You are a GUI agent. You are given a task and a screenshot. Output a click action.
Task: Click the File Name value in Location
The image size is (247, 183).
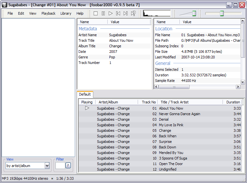click(210, 35)
